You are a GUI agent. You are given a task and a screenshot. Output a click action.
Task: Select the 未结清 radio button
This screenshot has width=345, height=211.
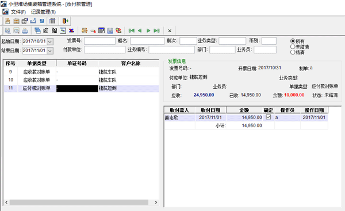pyautogui.click(x=293, y=46)
